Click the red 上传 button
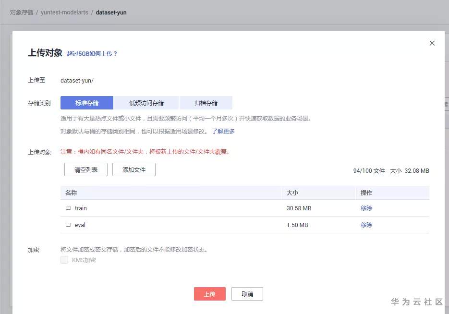Image resolution: width=449 pixels, height=314 pixels. pyautogui.click(x=209, y=294)
